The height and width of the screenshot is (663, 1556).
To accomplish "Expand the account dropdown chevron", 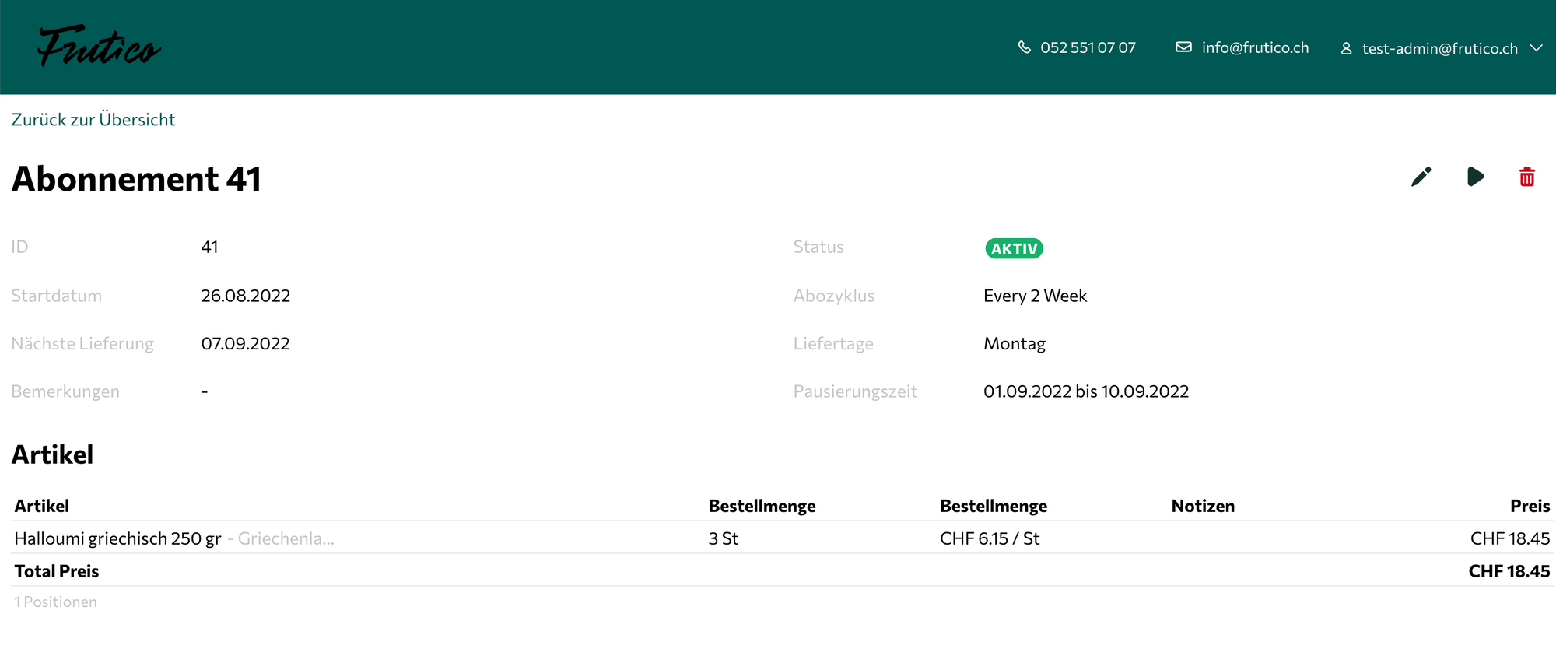I will tap(1537, 48).
